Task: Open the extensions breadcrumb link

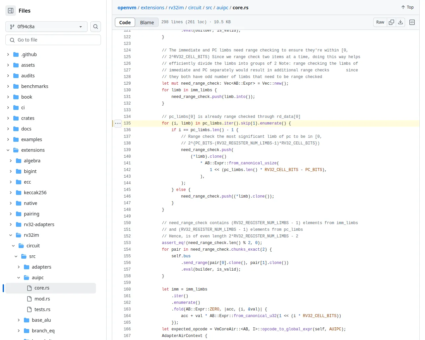Action: tap(152, 7)
